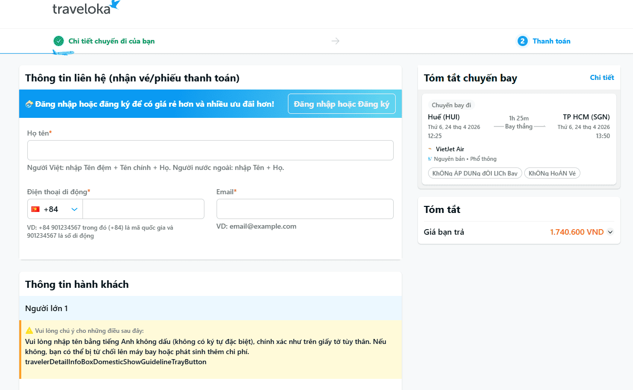This screenshot has width=633, height=390.
Task: Click the arrow between booking steps
Action: 335,41
